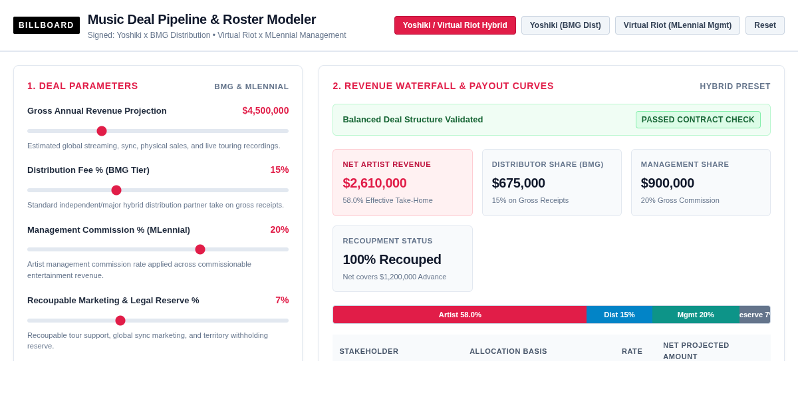Click the 7% reserve value
Screen dimensions: 798x419
point(282,300)
